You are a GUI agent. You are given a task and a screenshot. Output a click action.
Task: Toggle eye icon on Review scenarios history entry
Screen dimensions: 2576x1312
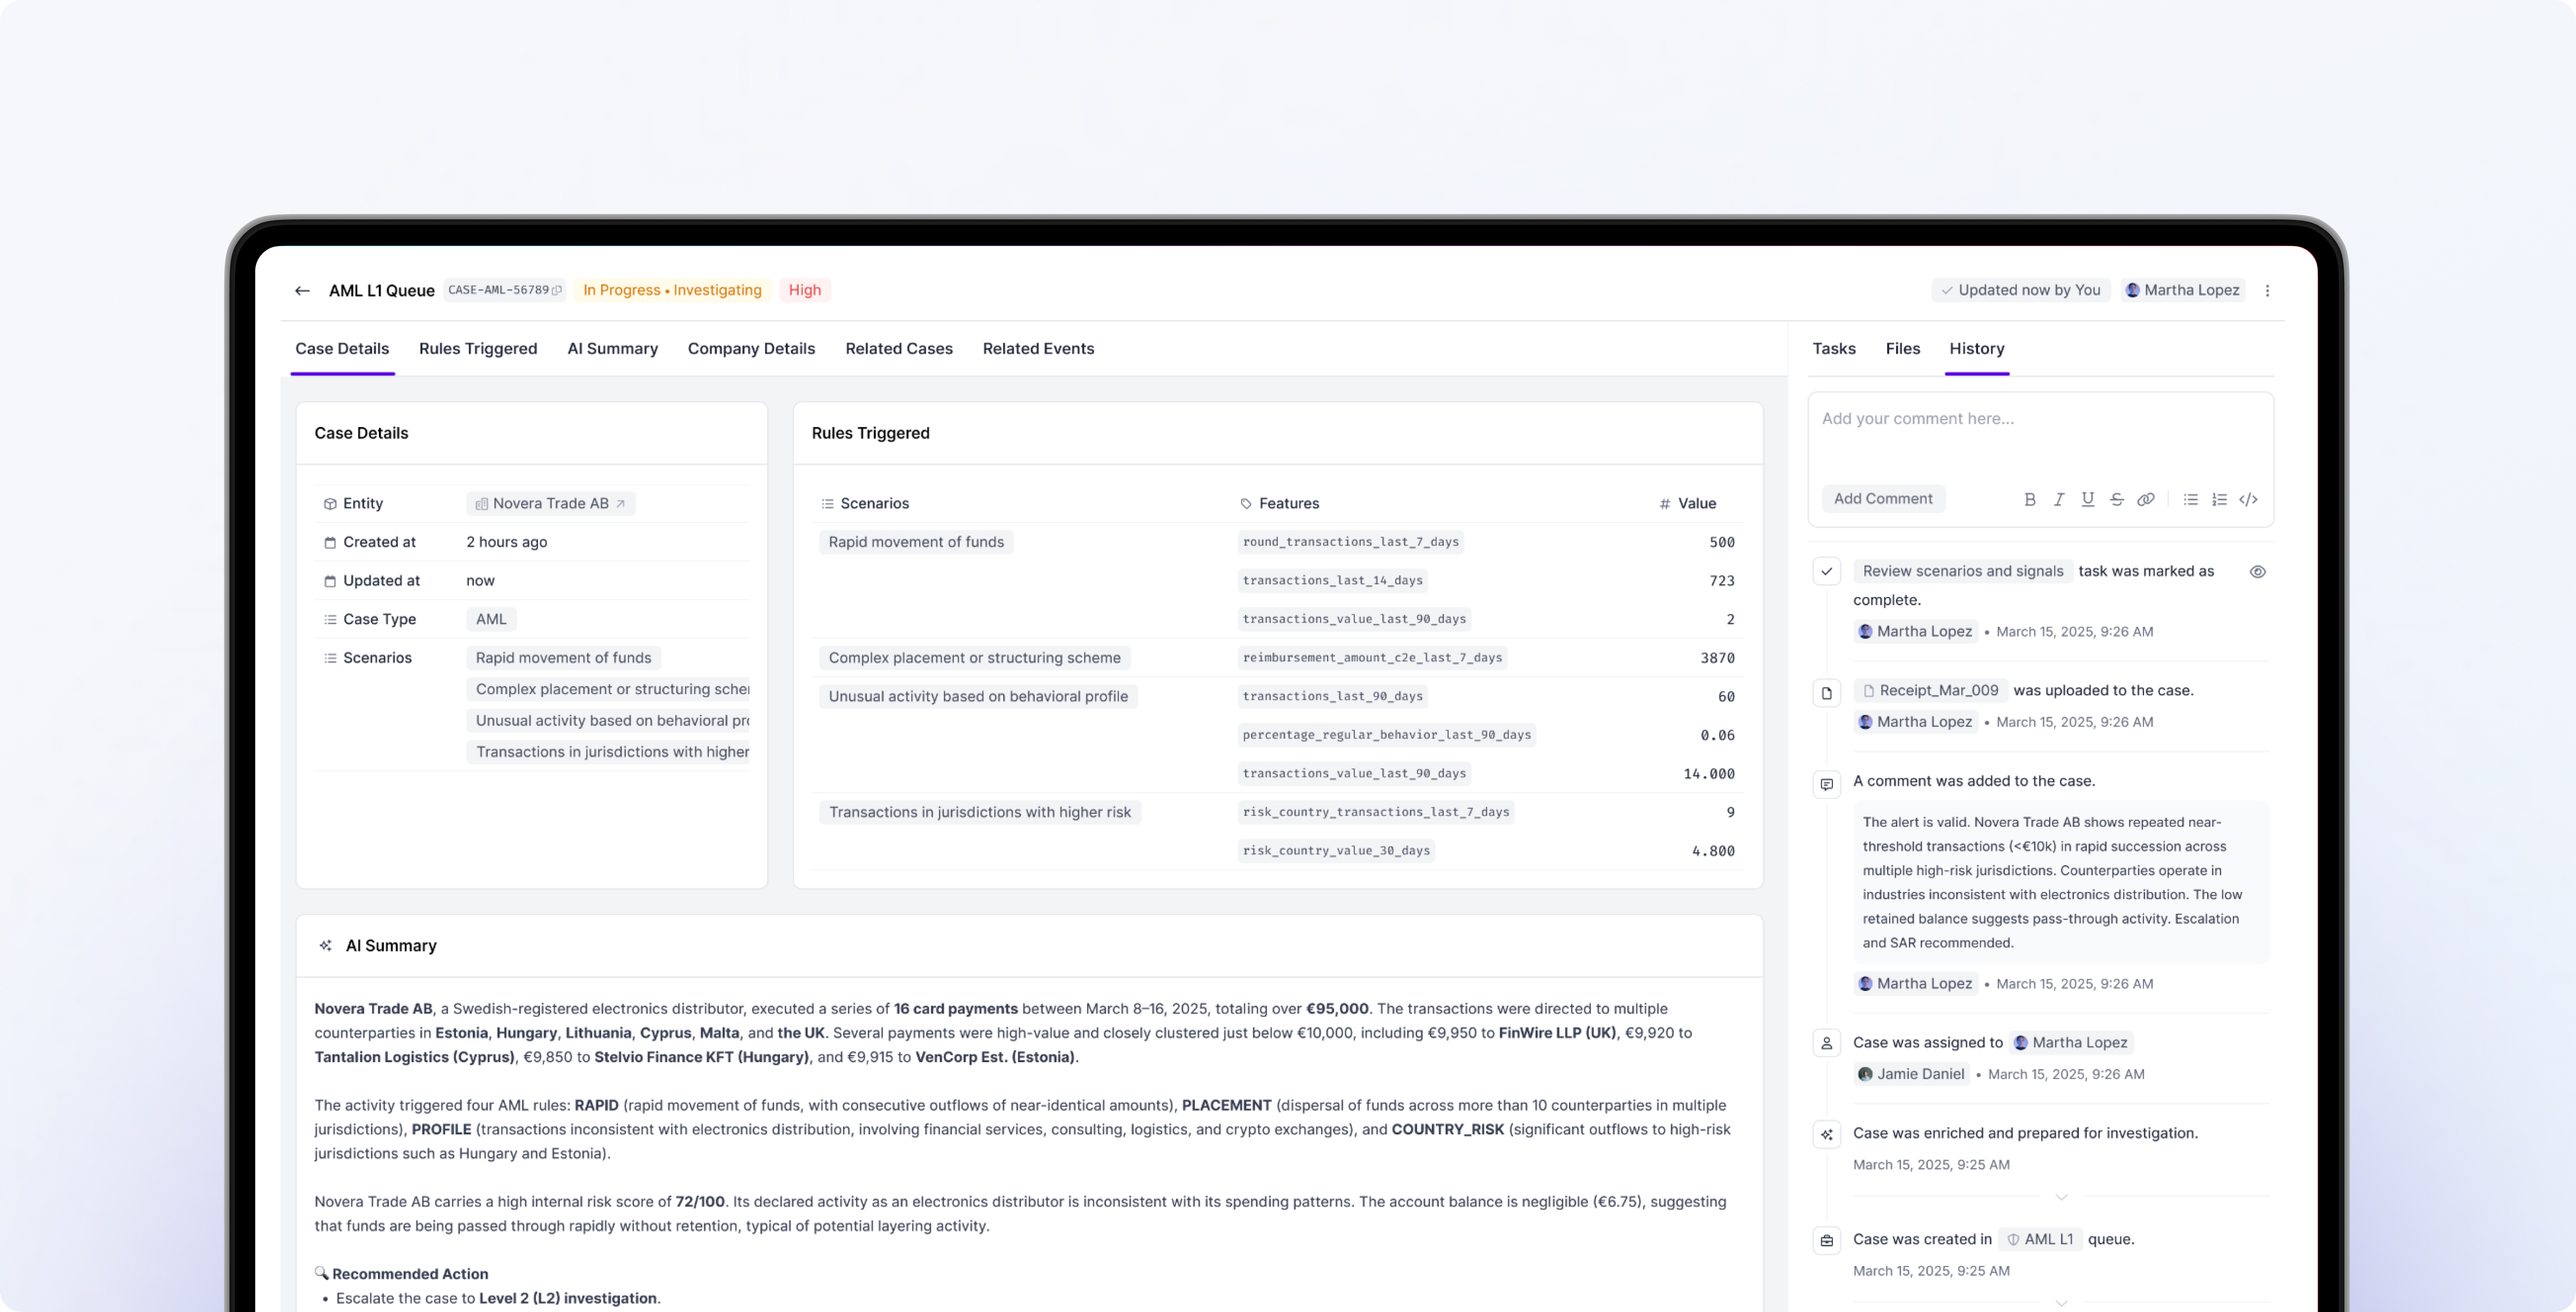(x=2257, y=571)
